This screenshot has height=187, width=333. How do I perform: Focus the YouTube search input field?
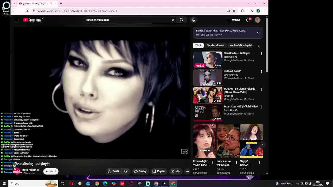click(127, 20)
